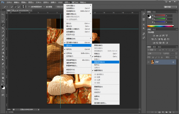Choose 放大(I) zoom in
Viewport: 179px width, 114px height.
pyautogui.click(x=78, y=23)
